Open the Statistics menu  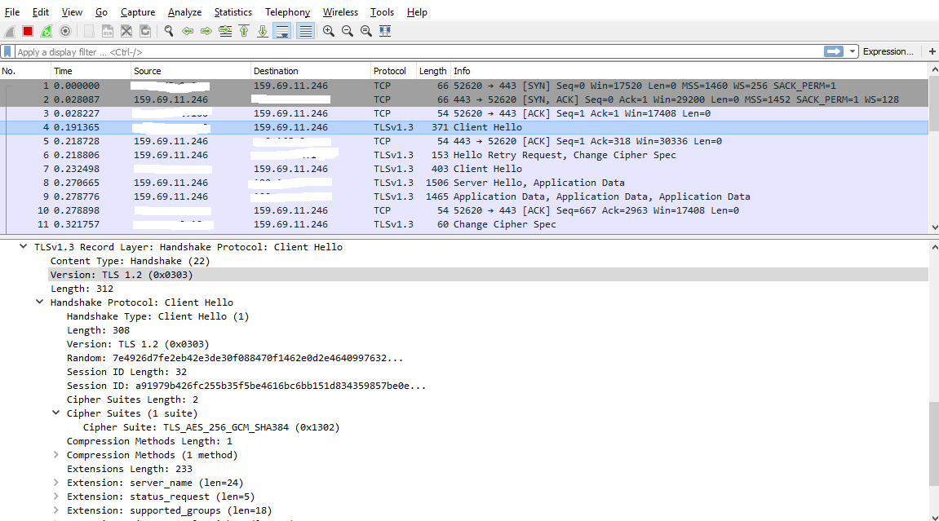tap(233, 12)
